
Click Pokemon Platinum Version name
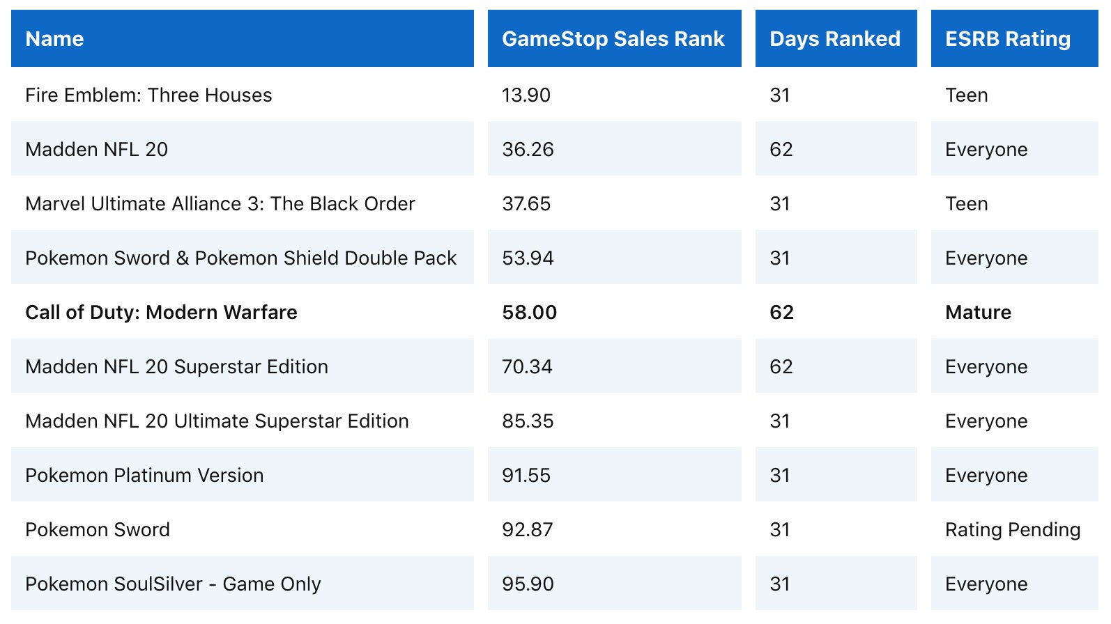[144, 476]
